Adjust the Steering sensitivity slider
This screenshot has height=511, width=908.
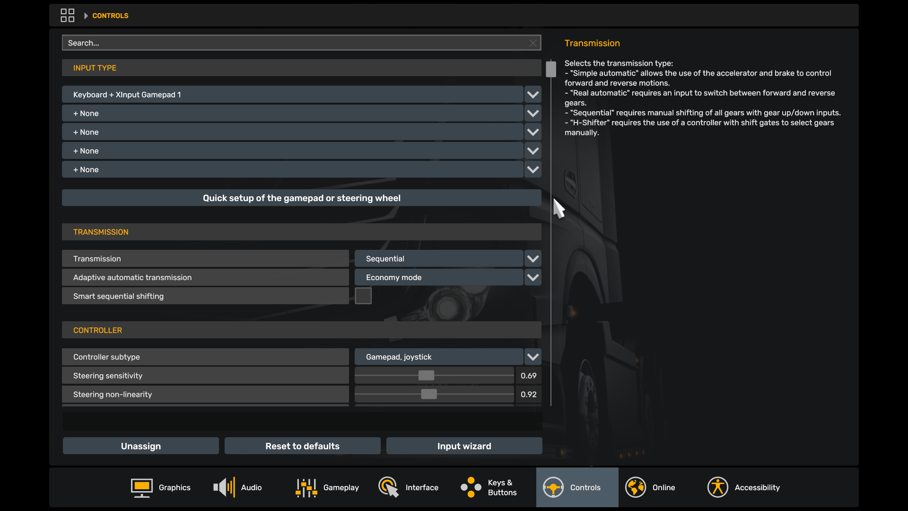pyautogui.click(x=426, y=376)
